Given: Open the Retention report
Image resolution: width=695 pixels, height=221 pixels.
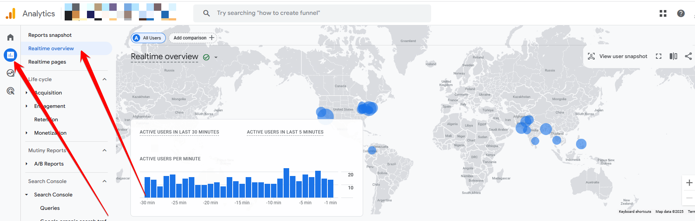Looking at the screenshot, I should 46,119.
